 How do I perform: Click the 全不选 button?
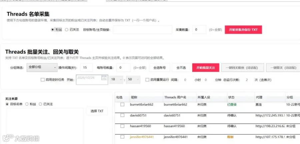tap(181, 68)
